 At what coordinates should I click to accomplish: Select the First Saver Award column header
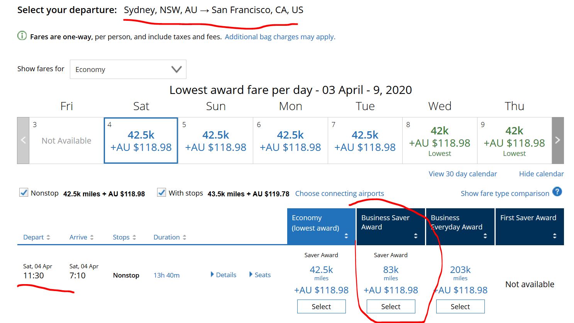point(529,226)
